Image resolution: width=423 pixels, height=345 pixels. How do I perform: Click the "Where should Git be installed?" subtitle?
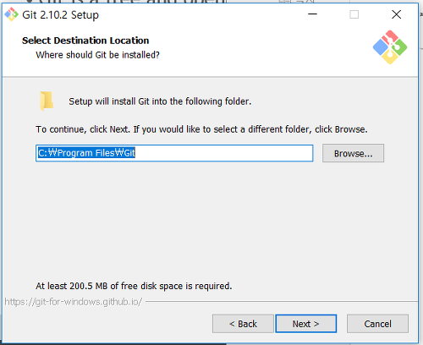click(97, 55)
